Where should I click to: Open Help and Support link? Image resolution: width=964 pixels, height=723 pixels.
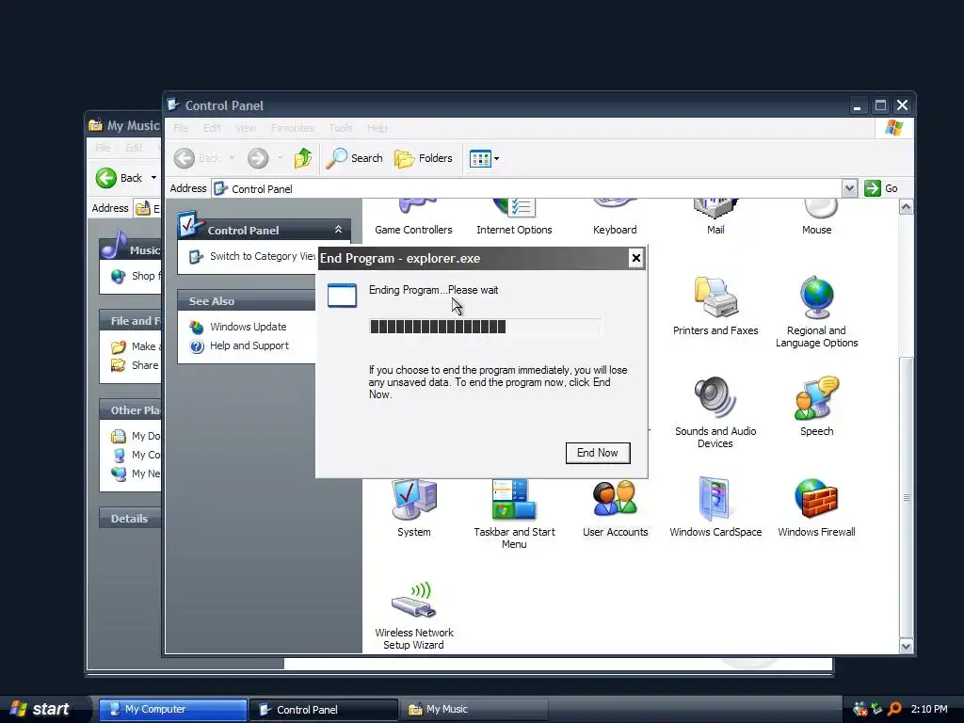point(249,345)
